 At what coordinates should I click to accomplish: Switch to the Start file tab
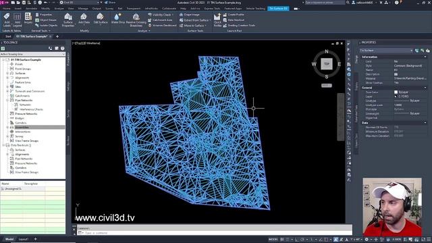(x=8, y=36)
